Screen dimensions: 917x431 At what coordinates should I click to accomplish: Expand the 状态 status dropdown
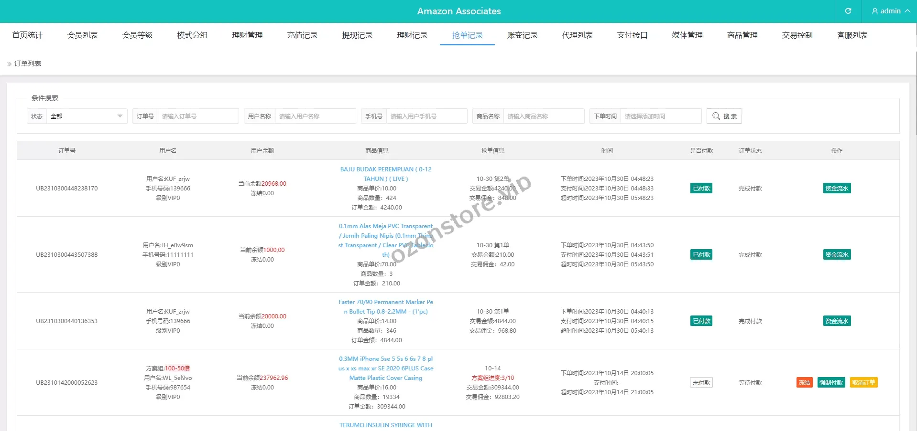[86, 116]
